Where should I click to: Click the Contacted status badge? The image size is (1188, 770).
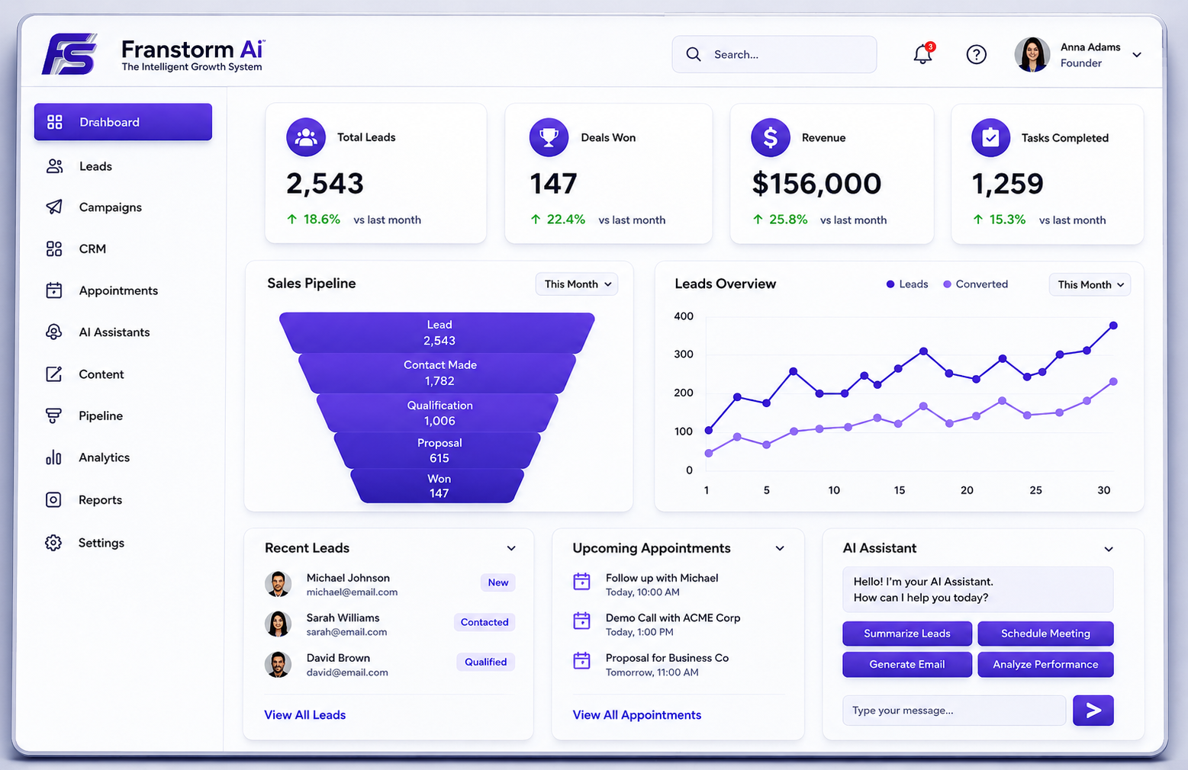485,622
